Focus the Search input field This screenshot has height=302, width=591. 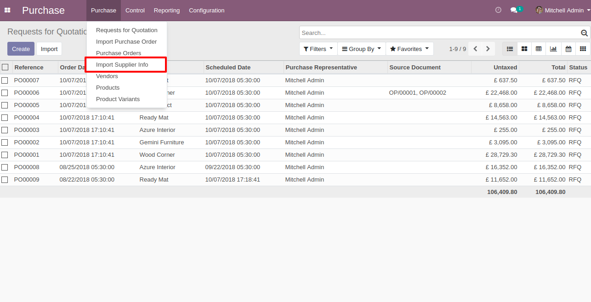click(x=440, y=33)
